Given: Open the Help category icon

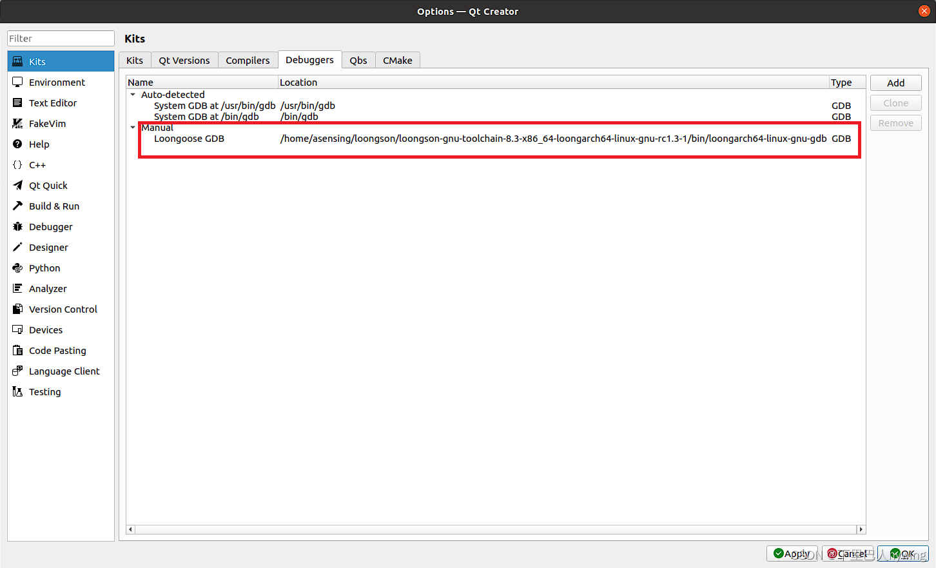Looking at the screenshot, I should pos(17,144).
